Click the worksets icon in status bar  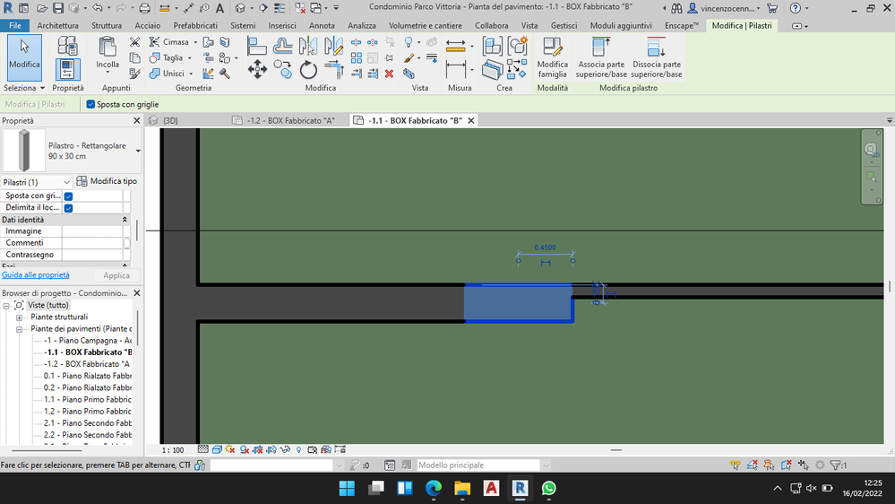point(200,465)
